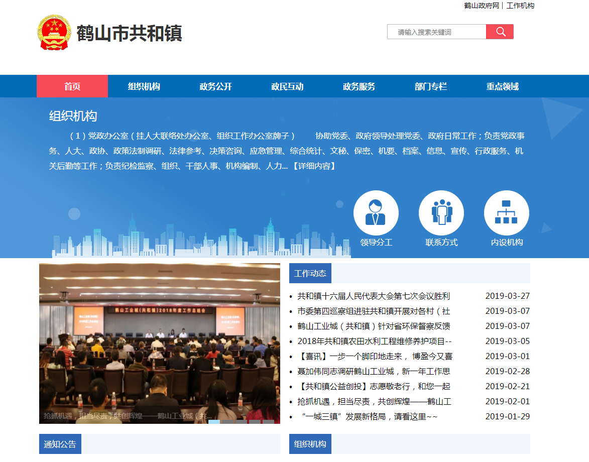Screen dimensions: 589x462
Task: Click the 鹤山政府网 top link
Action: 481,6
